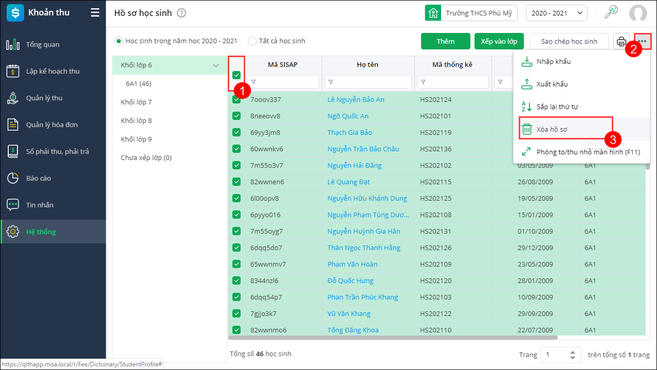This screenshot has height=370, width=657.
Task: Open Quản lý hóa đơn page
Action: click(x=53, y=125)
